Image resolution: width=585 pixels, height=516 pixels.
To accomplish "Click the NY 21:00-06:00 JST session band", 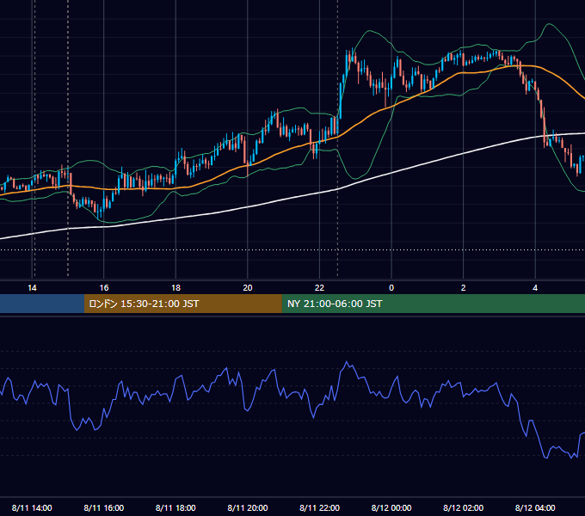I will (433, 304).
